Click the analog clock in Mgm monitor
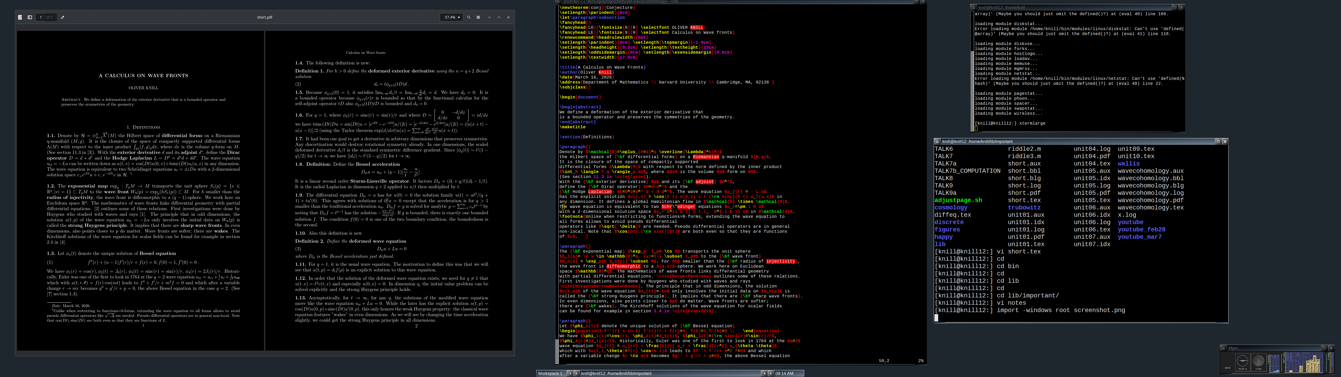 pos(1243,361)
